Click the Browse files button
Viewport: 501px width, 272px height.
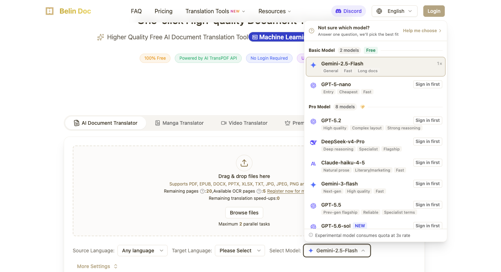[244, 213]
